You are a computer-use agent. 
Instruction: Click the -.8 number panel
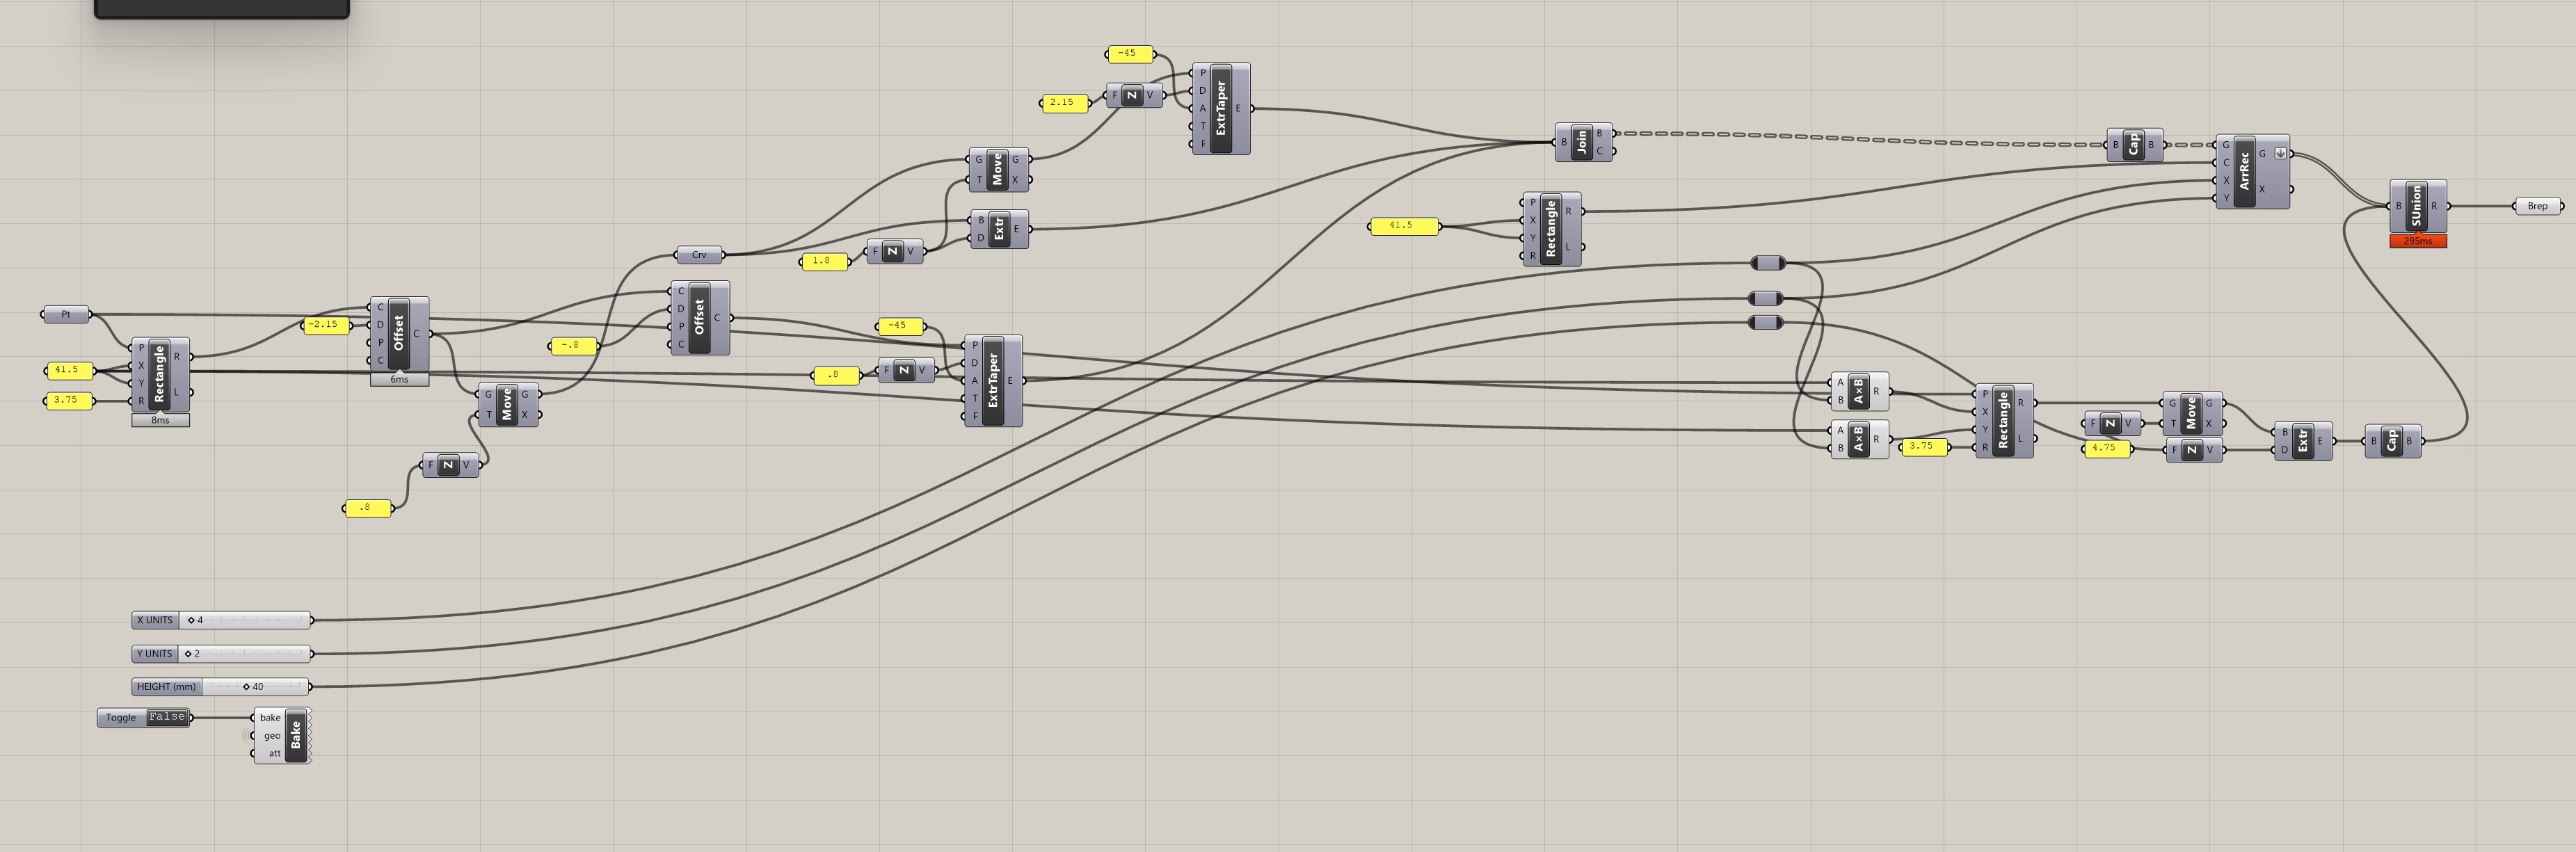click(574, 345)
